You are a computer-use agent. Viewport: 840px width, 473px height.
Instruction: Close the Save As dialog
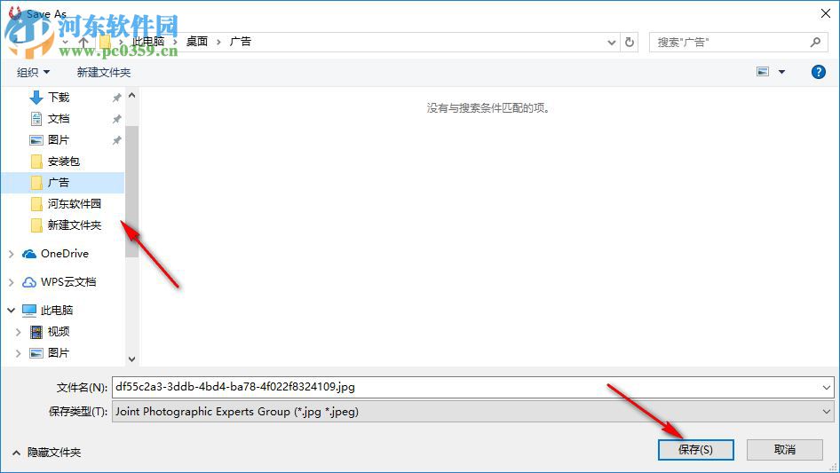pyautogui.click(x=826, y=13)
